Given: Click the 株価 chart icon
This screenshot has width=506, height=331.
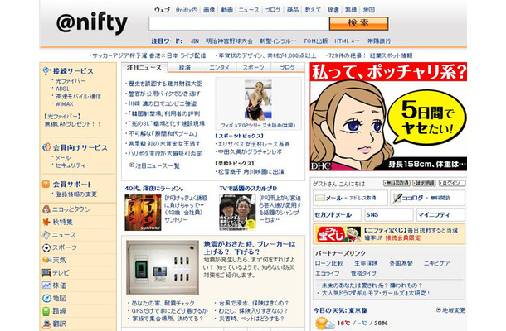Looking at the screenshot, I should [46, 285].
